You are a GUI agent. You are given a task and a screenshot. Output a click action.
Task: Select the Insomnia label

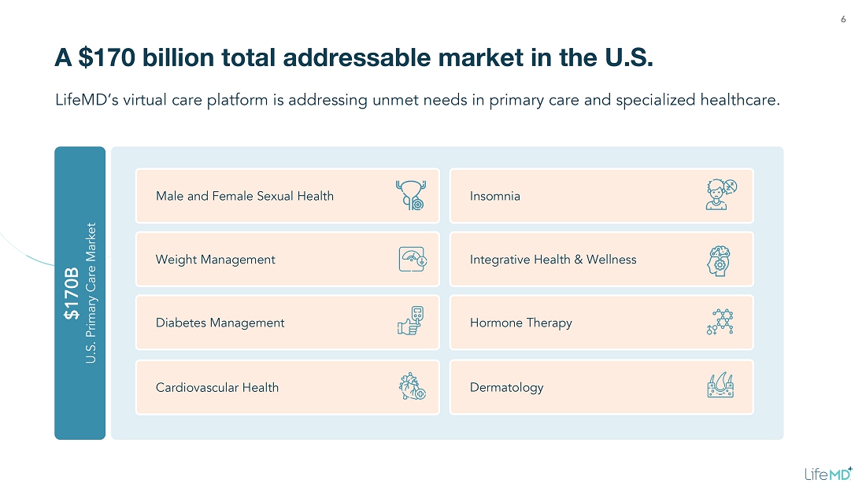click(495, 196)
